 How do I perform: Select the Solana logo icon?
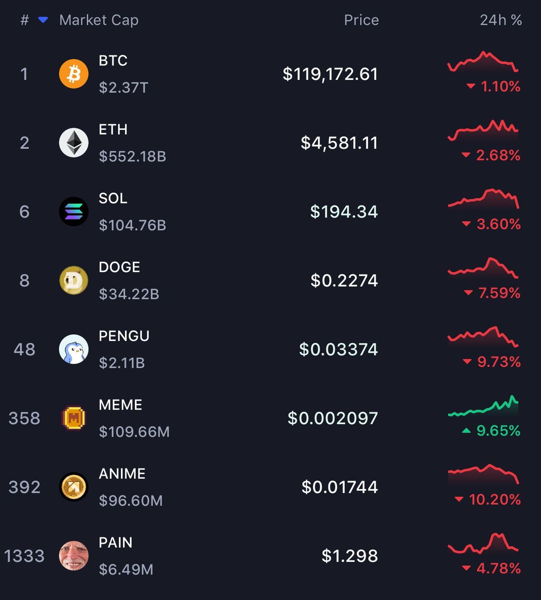coord(73,212)
